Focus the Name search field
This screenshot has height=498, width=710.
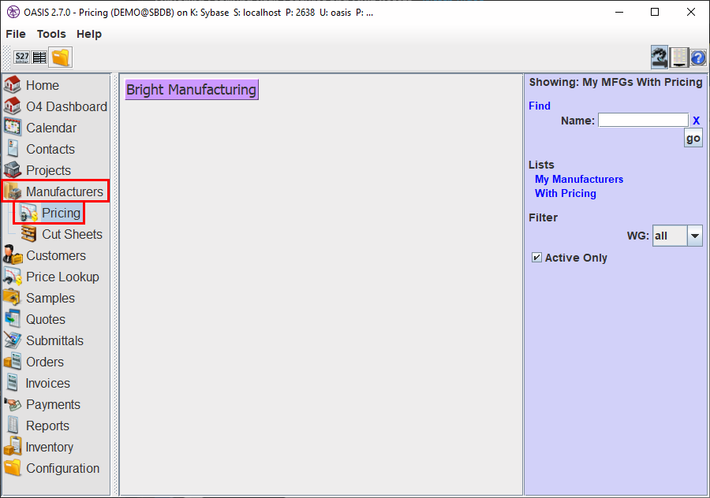click(x=643, y=121)
